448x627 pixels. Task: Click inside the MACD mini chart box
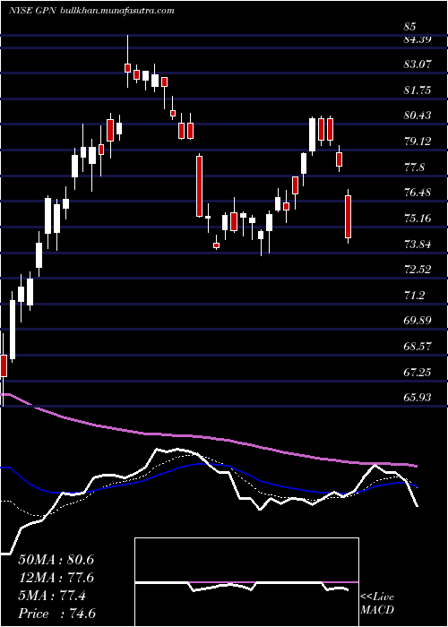[246, 582]
